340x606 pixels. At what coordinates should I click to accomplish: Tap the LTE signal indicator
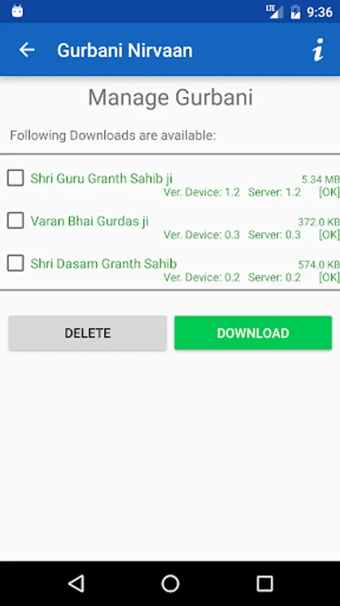[x=274, y=11]
